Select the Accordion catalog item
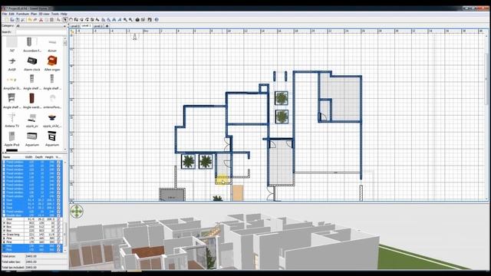 (x=32, y=44)
